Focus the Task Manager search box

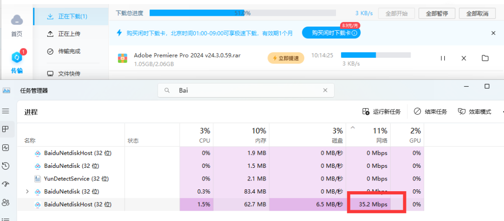[247, 90]
